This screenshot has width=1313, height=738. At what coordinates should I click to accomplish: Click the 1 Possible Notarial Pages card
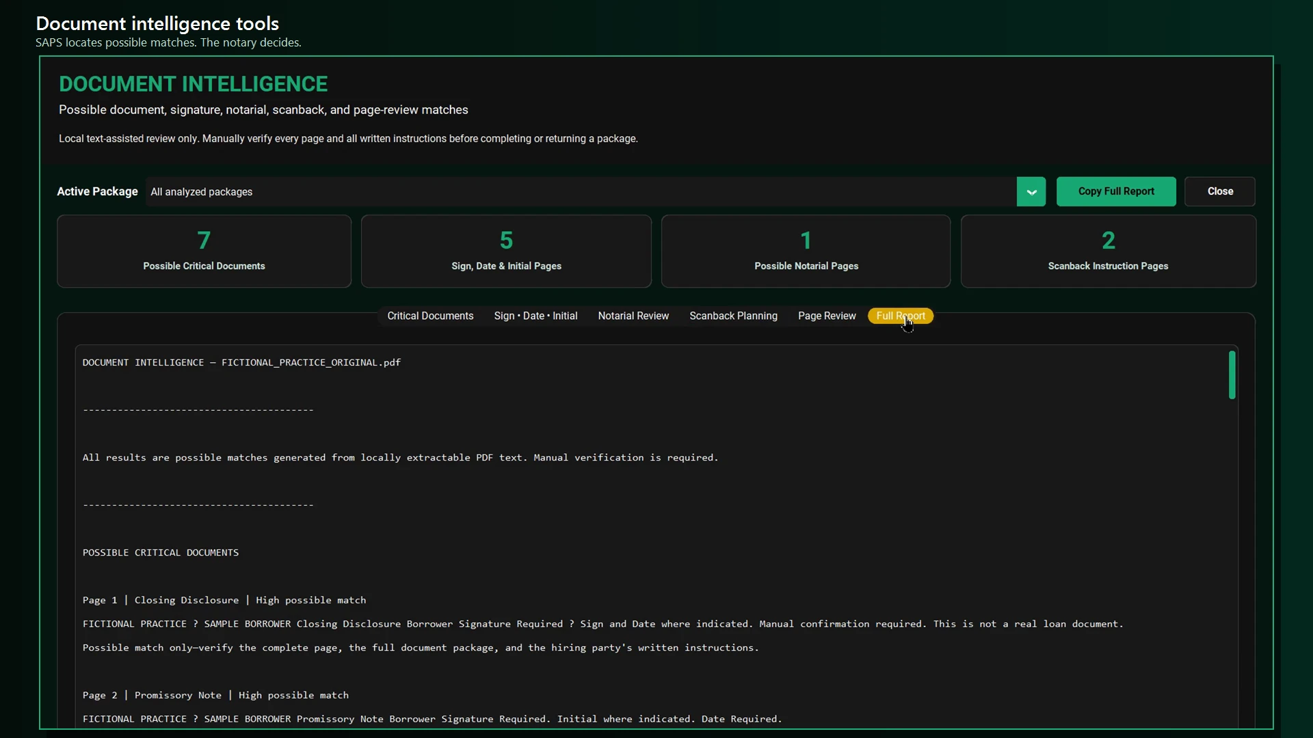click(806, 251)
